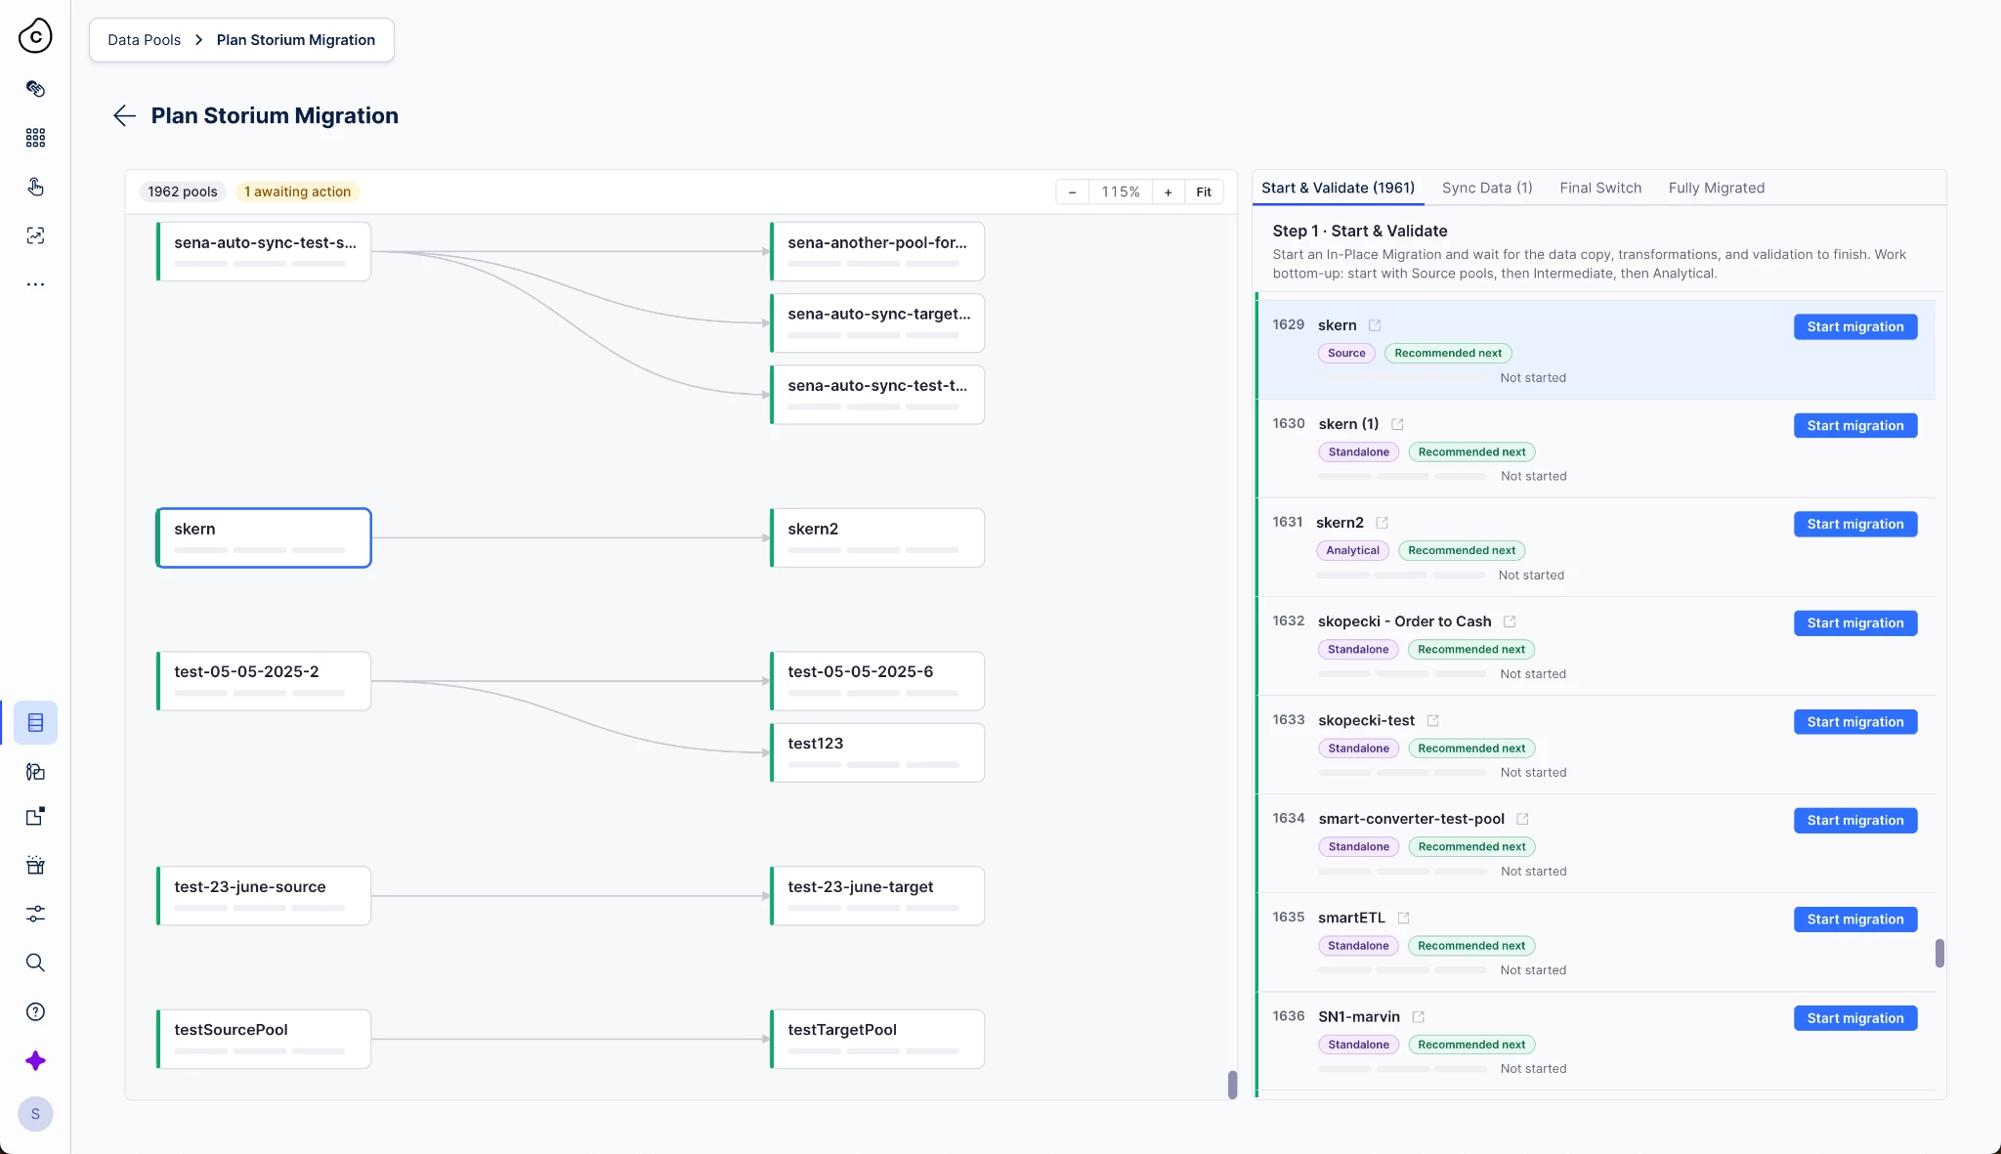The width and height of the screenshot is (2001, 1154).
Task: Select the test-23-june-target node
Action: tap(877, 895)
